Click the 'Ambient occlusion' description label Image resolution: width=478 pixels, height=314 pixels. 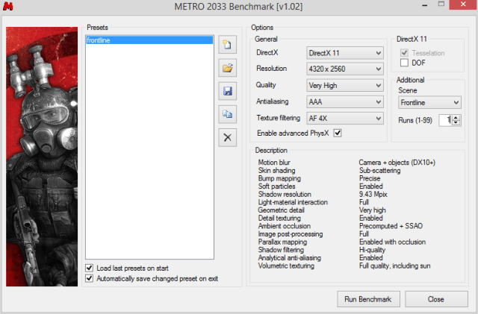pos(284,226)
